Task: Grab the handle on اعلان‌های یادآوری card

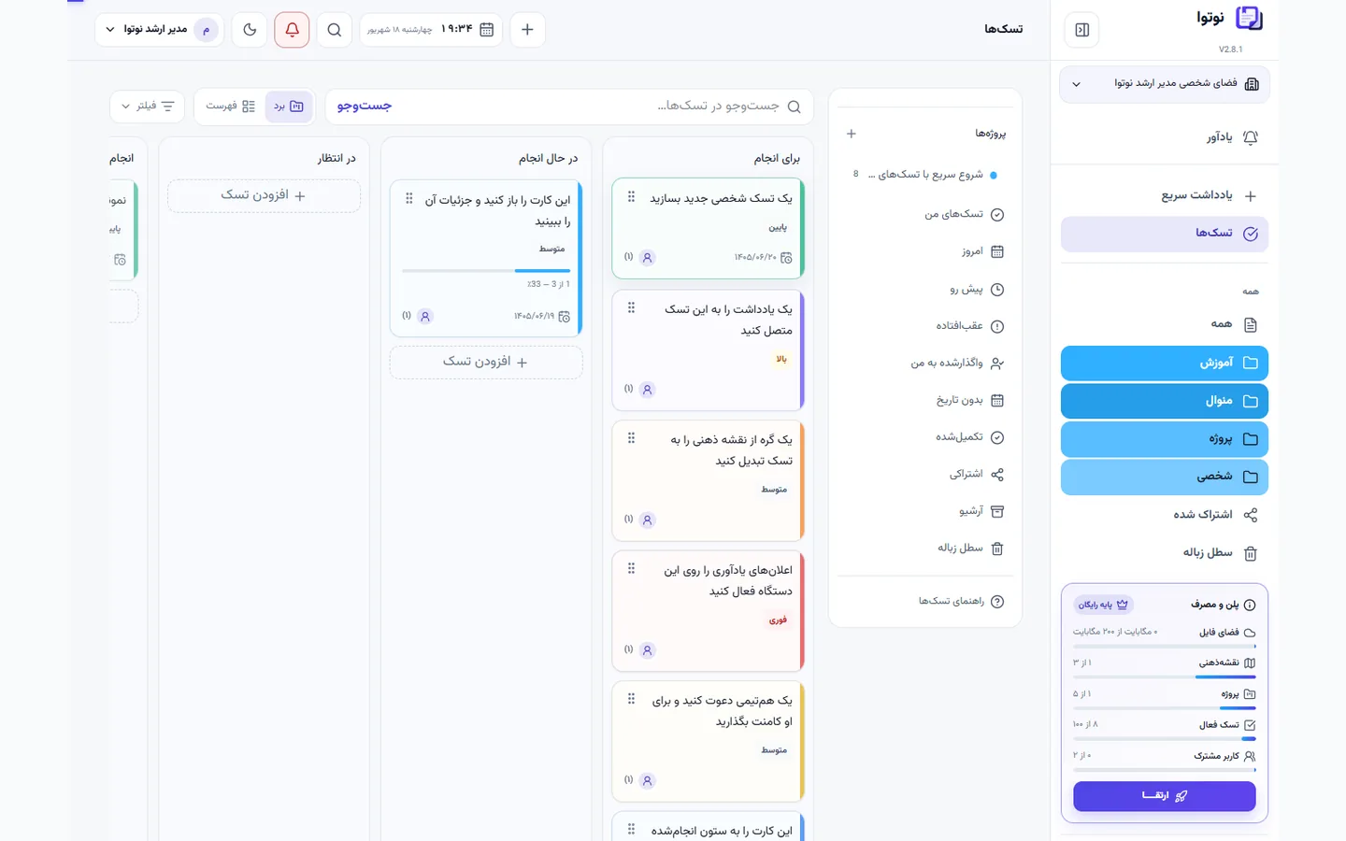Action: tap(631, 569)
